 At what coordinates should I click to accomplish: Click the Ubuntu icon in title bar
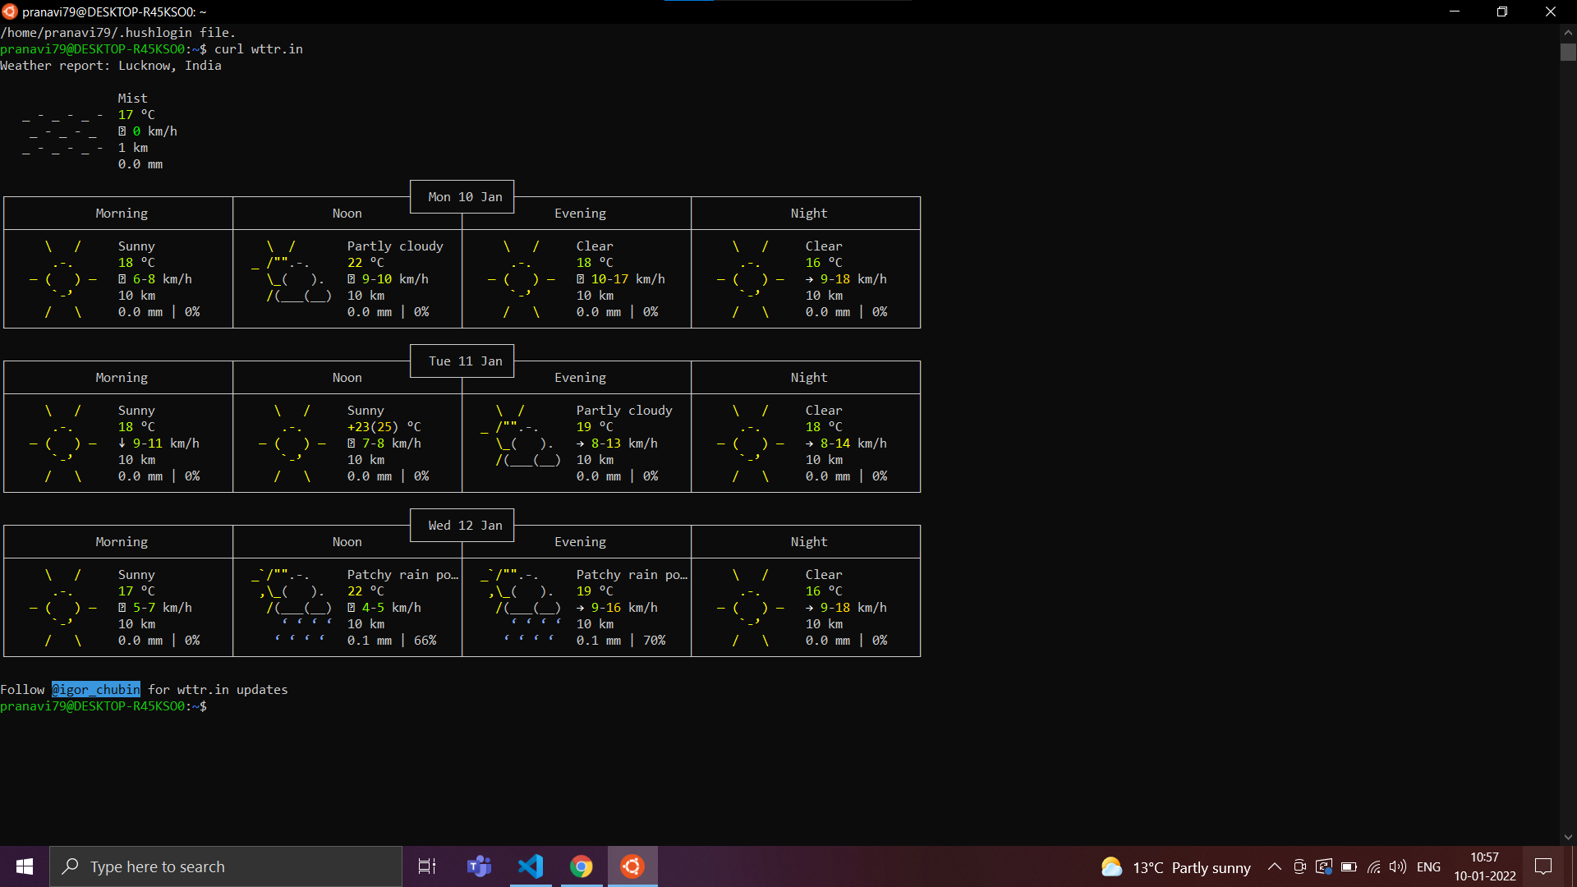point(10,11)
